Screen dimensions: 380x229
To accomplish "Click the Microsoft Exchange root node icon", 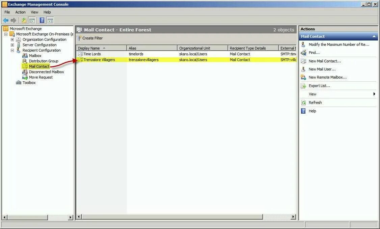I will coord(6,29).
